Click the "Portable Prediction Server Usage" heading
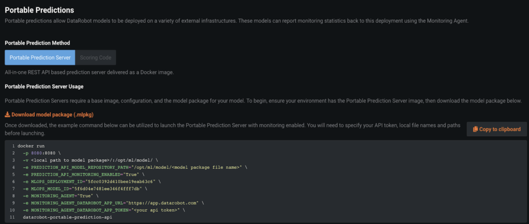 click(x=44, y=87)
